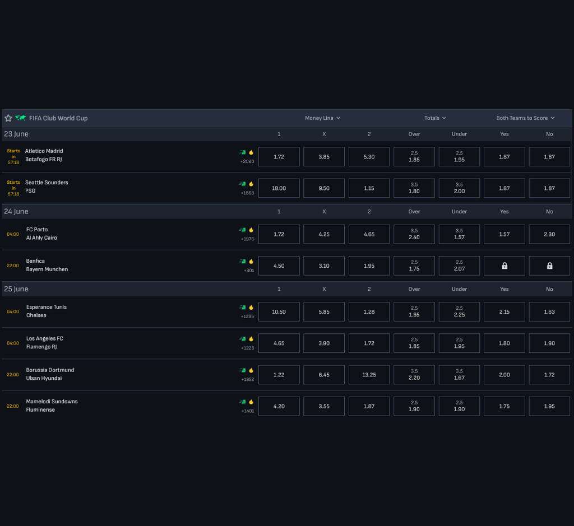Image resolution: width=574 pixels, height=526 pixels.
Task: Click the green bet icon for Atletico Madrid match
Action: coord(242,152)
